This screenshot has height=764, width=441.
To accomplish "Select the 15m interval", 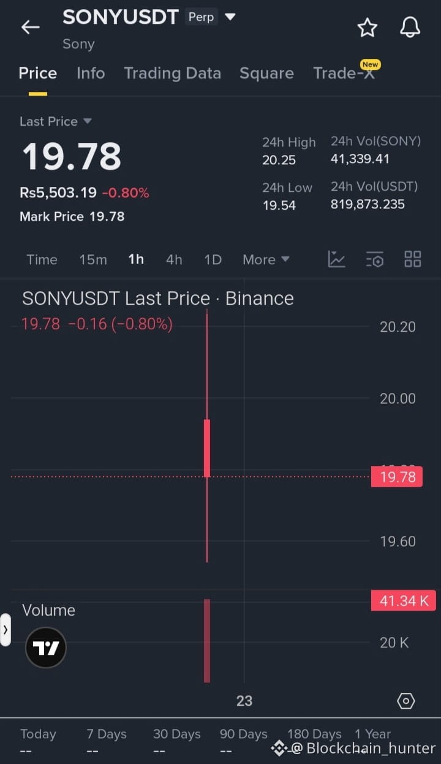I will (x=93, y=259).
